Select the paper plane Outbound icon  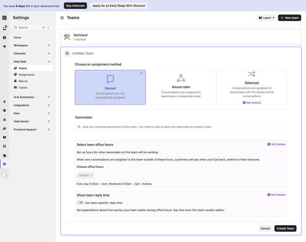click(x=5, y=45)
